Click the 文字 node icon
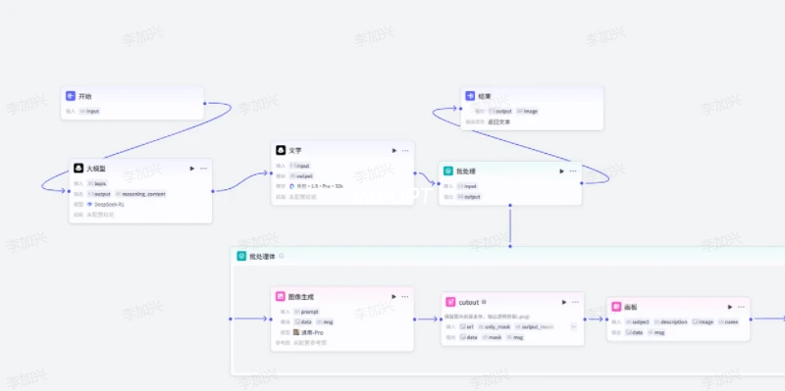 click(x=281, y=151)
